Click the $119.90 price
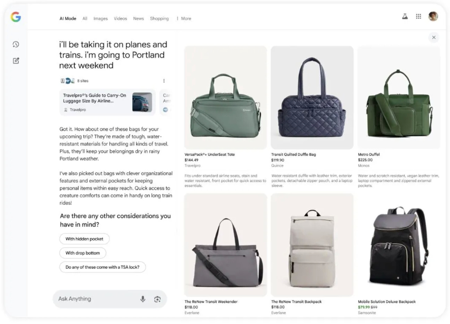450x324 pixels. 278,160
